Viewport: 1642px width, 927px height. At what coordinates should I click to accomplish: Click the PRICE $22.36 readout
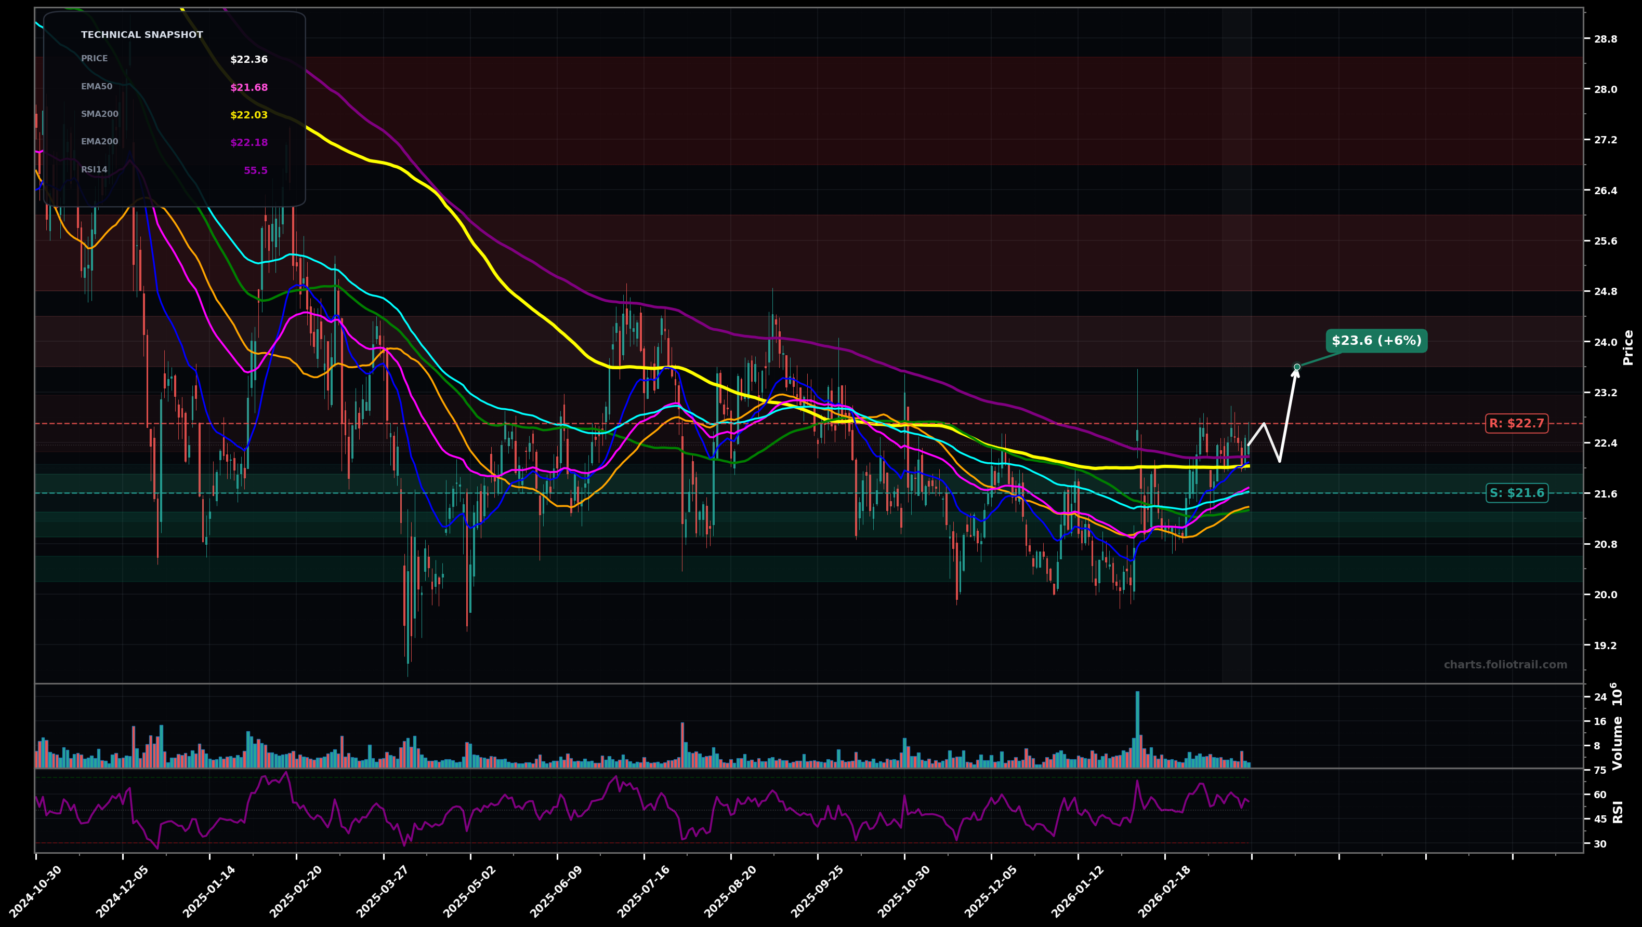click(248, 60)
